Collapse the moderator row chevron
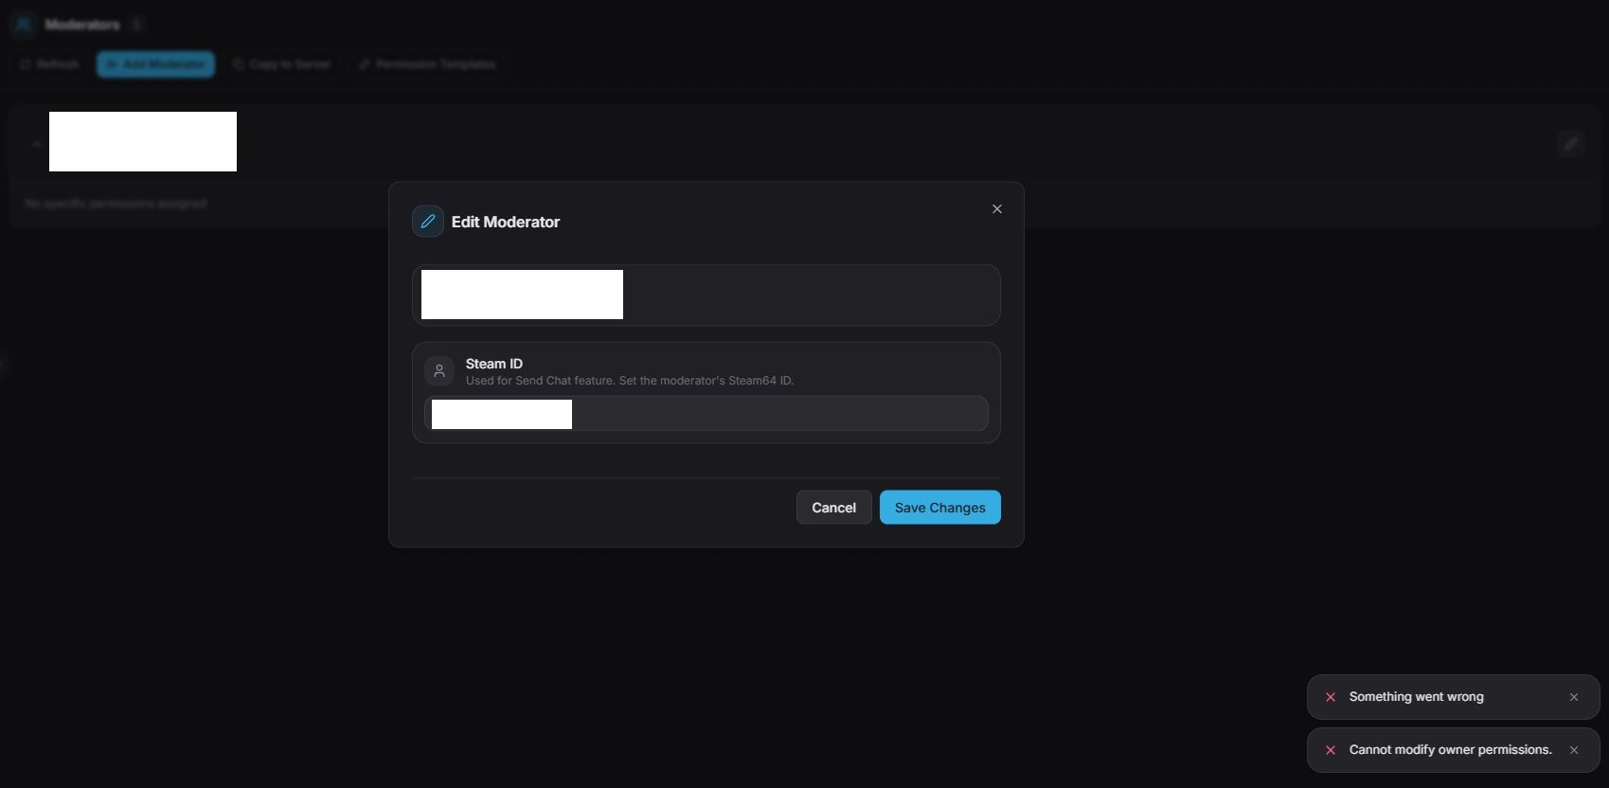 point(35,144)
